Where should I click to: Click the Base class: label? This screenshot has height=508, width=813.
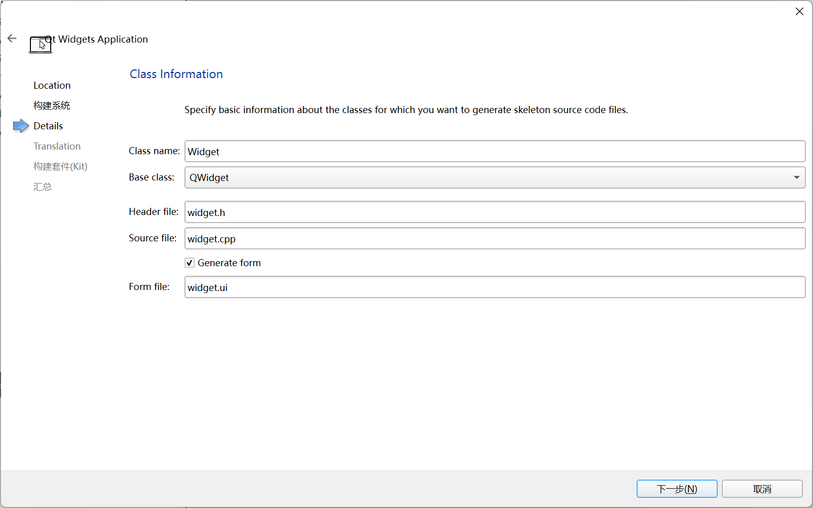point(151,177)
